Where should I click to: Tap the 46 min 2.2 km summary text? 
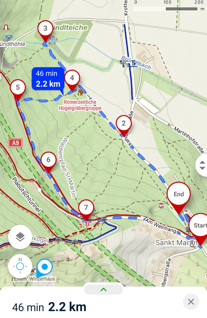(49, 307)
